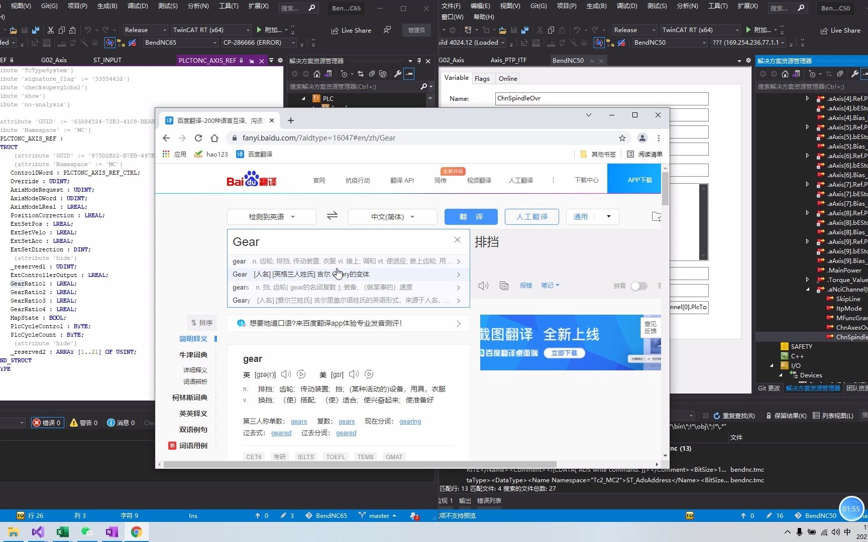Screen dimensions: 868x542
Task: Switch to the Online tab
Action: point(507,78)
